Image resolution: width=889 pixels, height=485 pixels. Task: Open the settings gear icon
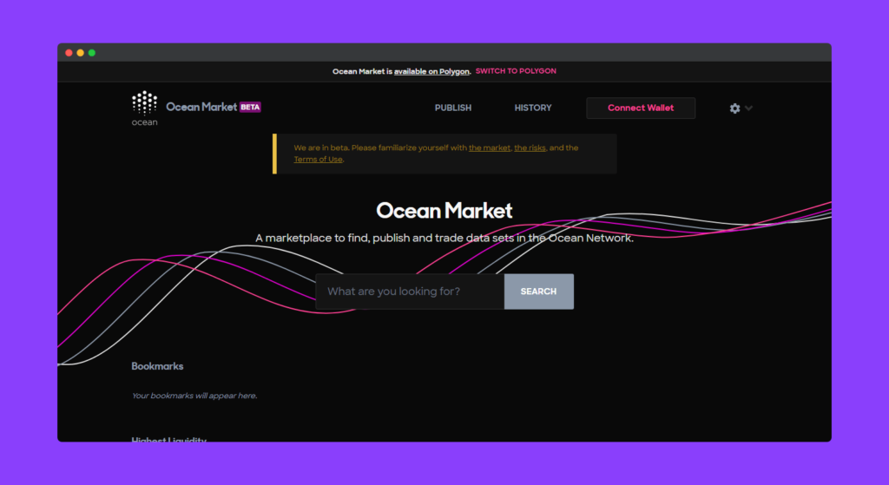734,108
